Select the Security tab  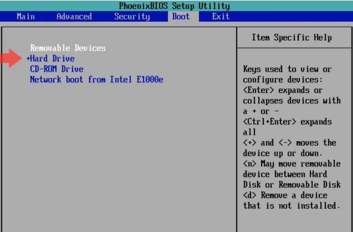pyautogui.click(x=132, y=16)
